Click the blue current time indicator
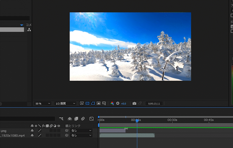233x148 pixels. pyautogui.click(x=137, y=121)
